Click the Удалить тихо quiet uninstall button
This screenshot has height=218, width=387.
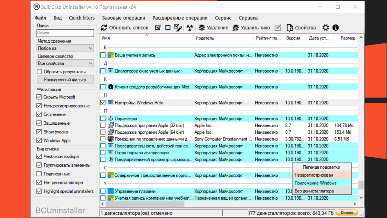click(x=251, y=28)
